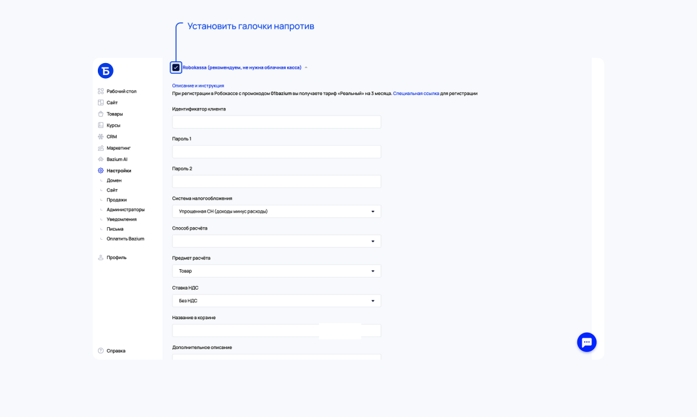
Task: Open the CRM sidebar icon
Action: (x=101, y=136)
